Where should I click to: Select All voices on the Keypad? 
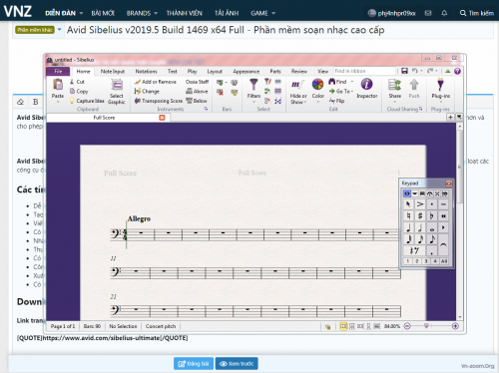click(x=444, y=261)
